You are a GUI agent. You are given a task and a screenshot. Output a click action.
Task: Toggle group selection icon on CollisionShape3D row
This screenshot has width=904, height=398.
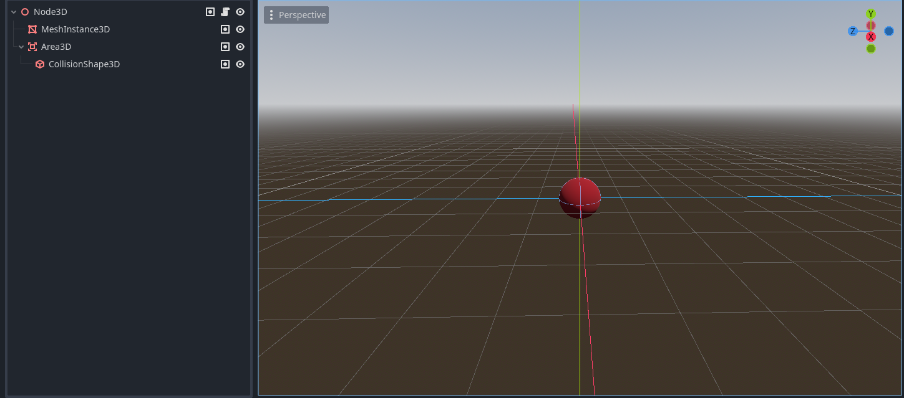225,64
